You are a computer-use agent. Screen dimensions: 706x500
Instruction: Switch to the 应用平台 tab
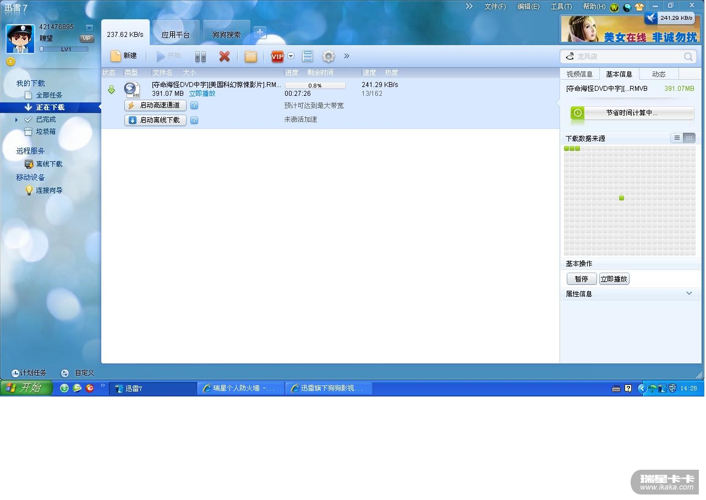pos(176,34)
